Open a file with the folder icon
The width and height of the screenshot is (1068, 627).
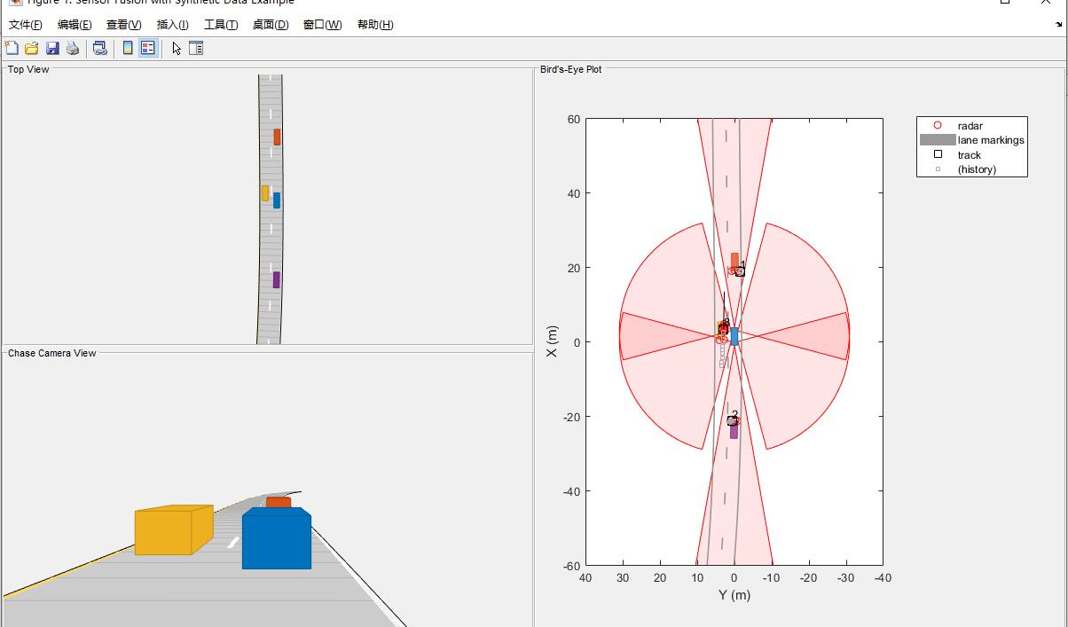pos(32,49)
